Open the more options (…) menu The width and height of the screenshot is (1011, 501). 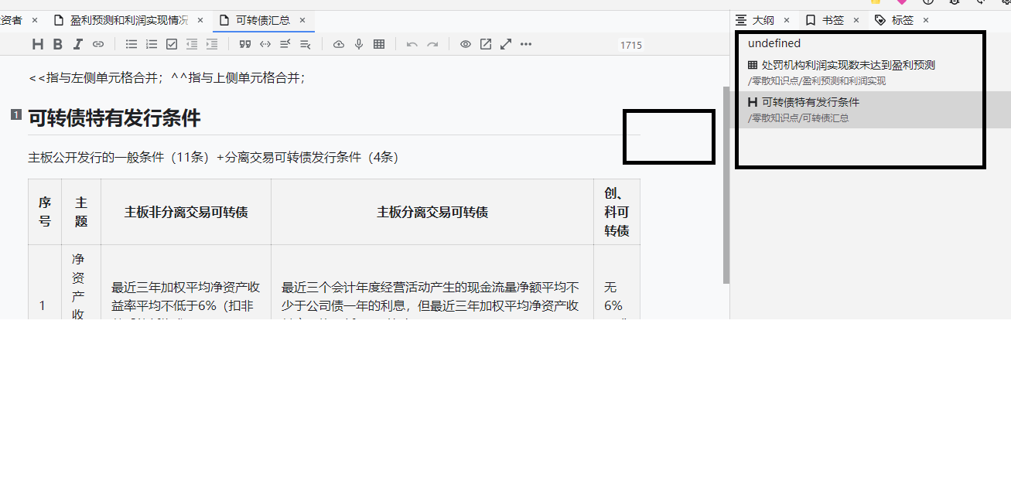tap(526, 44)
